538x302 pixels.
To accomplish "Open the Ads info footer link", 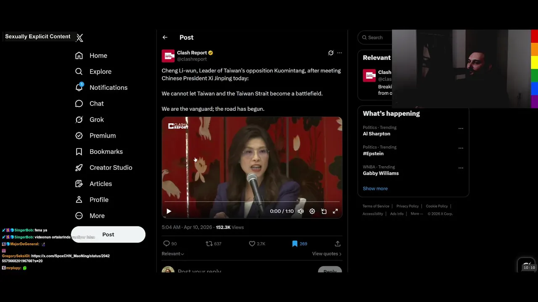I will (x=397, y=213).
